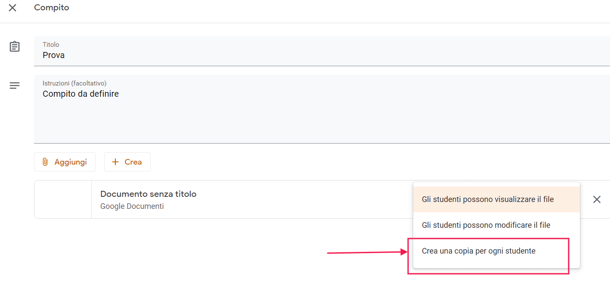Click the paperclip icon in Aggiungi
This screenshot has height=306, width=610.
click(x=45, y=162)
